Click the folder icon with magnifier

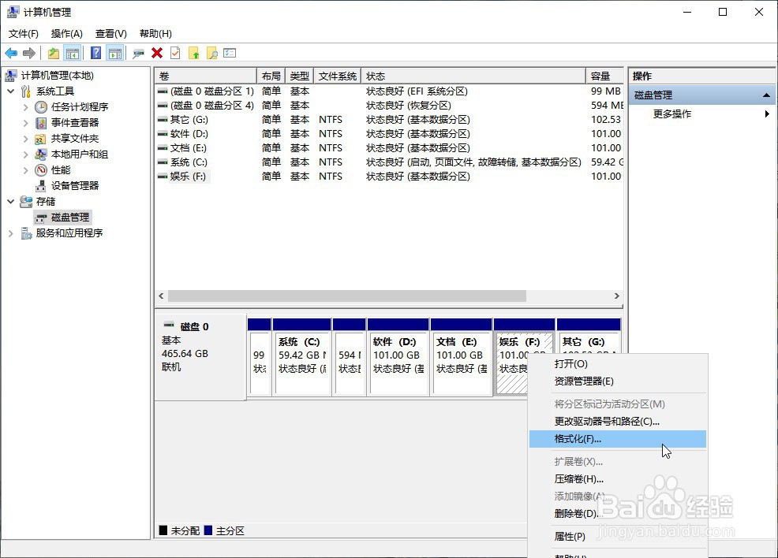tap(212, 53)
